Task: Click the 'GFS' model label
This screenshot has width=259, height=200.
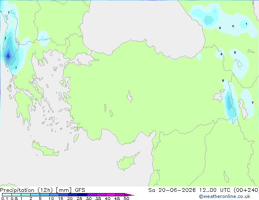Action: pyautogui.click(x=80, y=190)
